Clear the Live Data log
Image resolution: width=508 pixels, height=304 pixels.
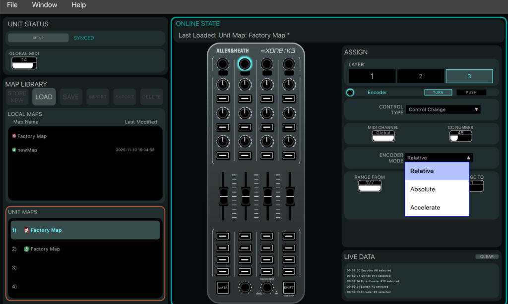(487, 256)
